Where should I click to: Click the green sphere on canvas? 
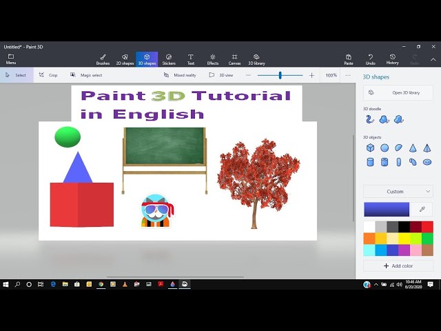point(68,137)
